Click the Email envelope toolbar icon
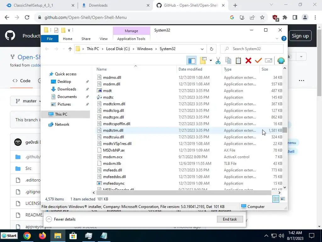322x242 pixels. 269,60
